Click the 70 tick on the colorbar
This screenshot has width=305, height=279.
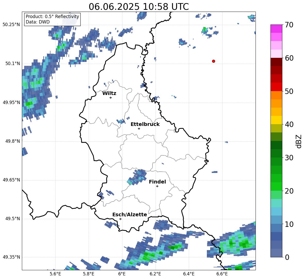pos(289,25)
